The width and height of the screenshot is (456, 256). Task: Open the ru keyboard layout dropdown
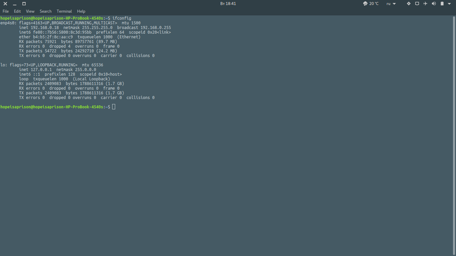click(391, 4)
